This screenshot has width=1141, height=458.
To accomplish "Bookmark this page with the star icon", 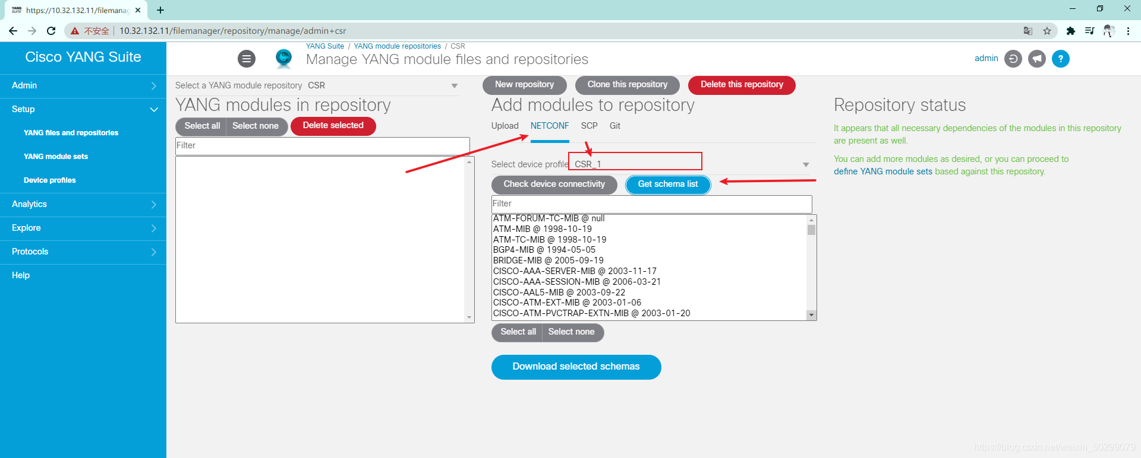I will coord(1047,31).
